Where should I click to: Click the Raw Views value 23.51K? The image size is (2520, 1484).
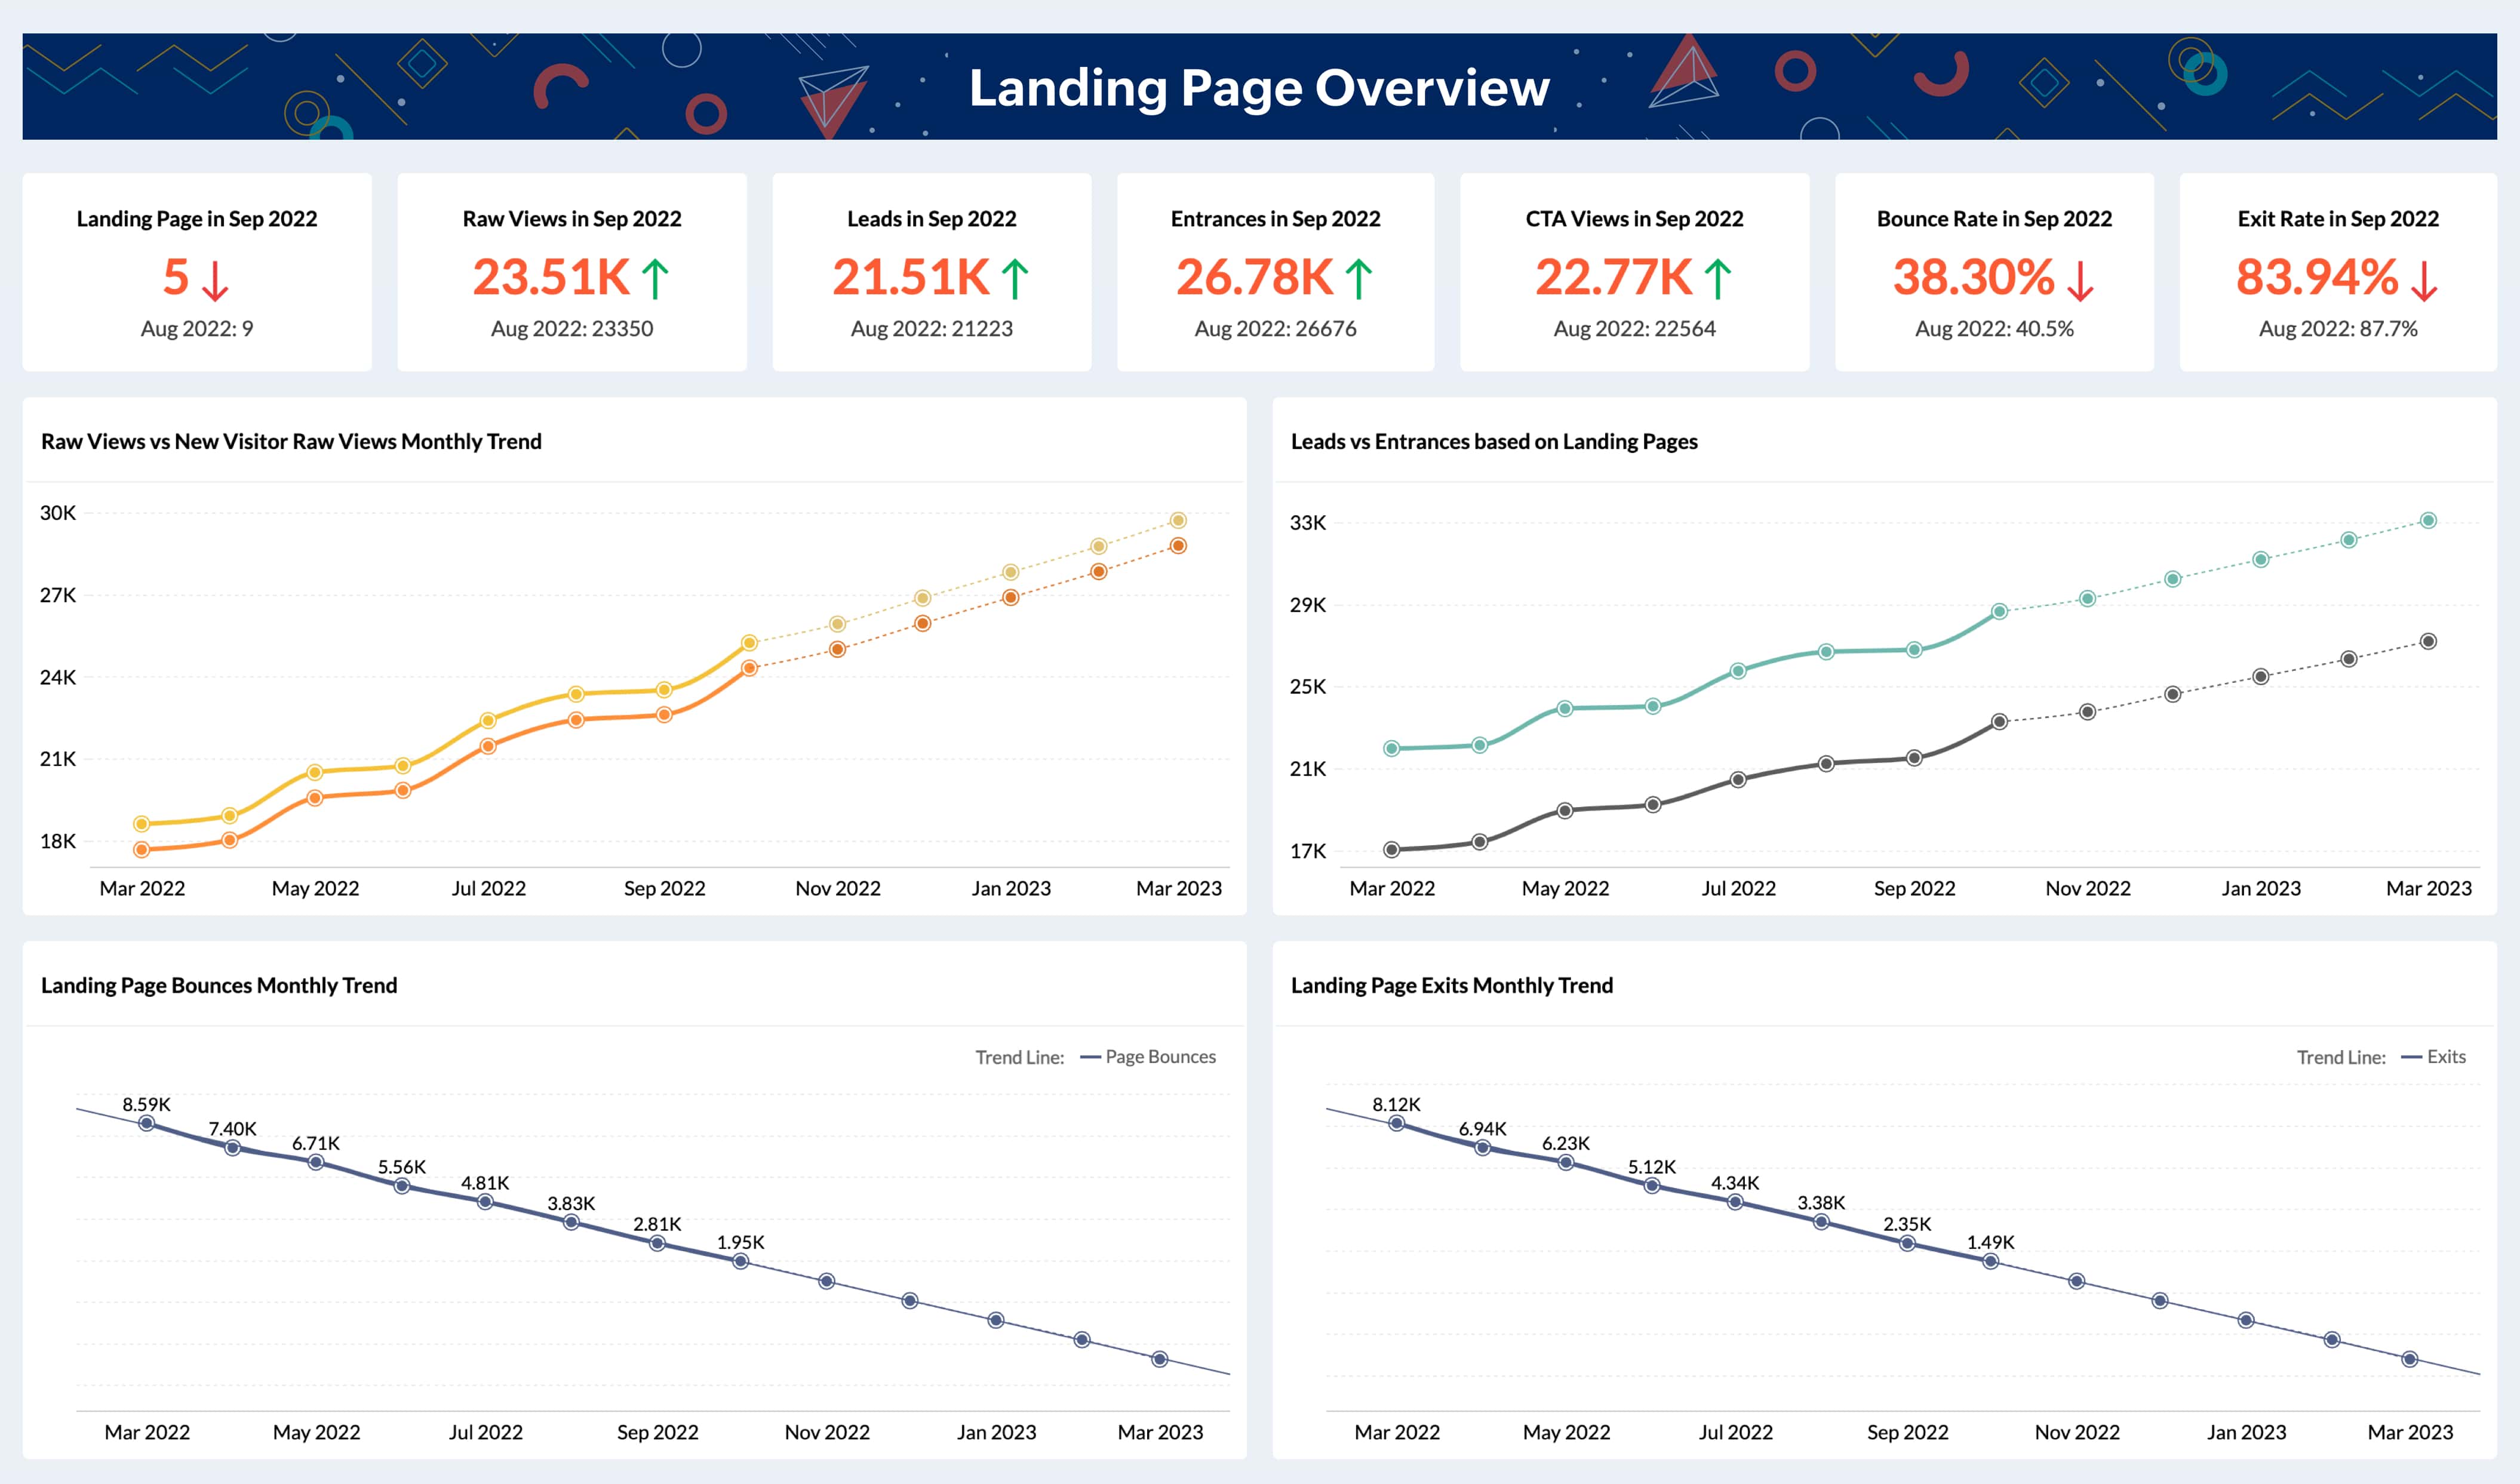[x=551, y=277]
